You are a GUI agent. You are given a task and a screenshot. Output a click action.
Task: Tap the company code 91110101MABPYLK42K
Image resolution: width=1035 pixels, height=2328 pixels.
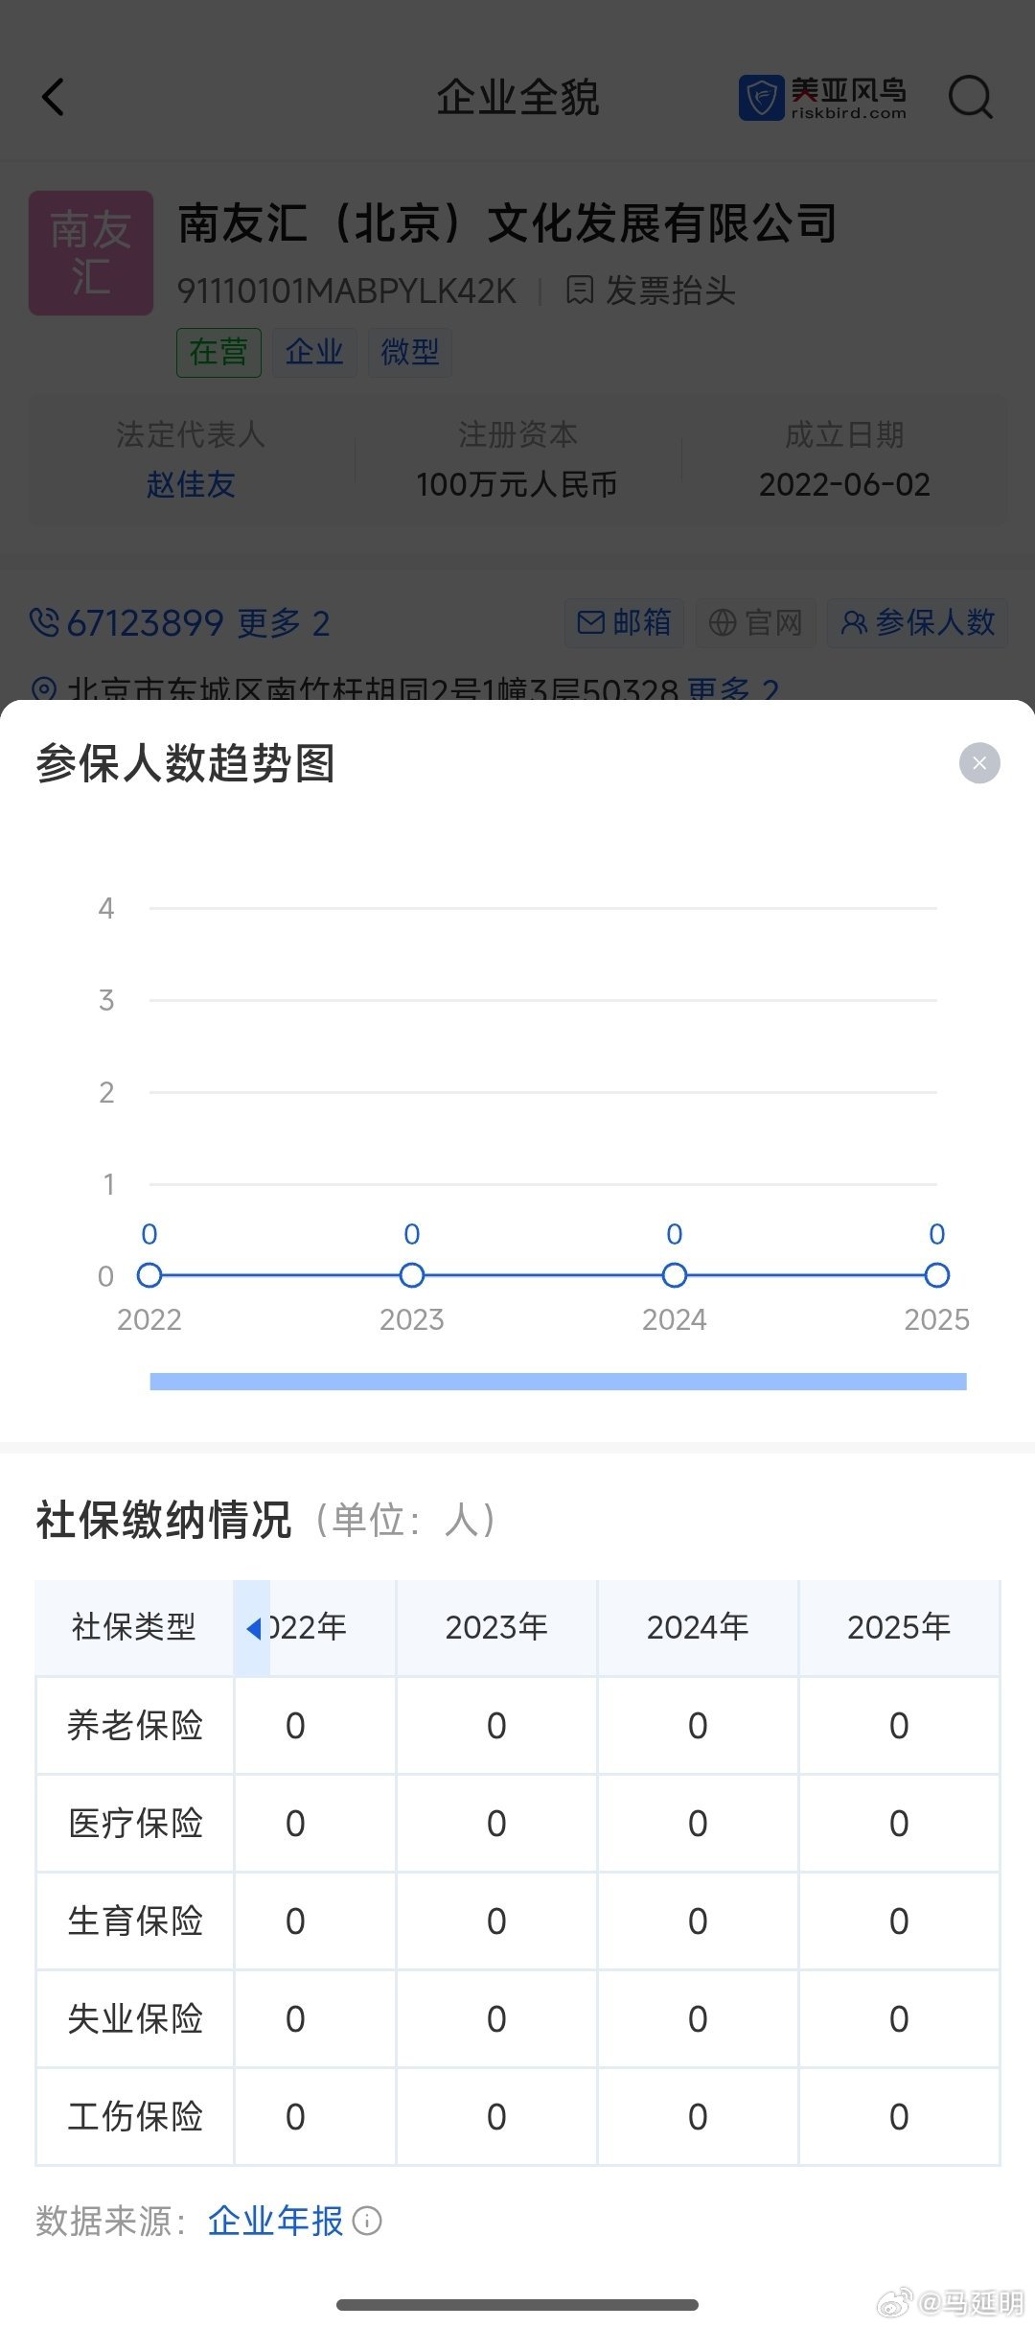click(x=347, y=291)
